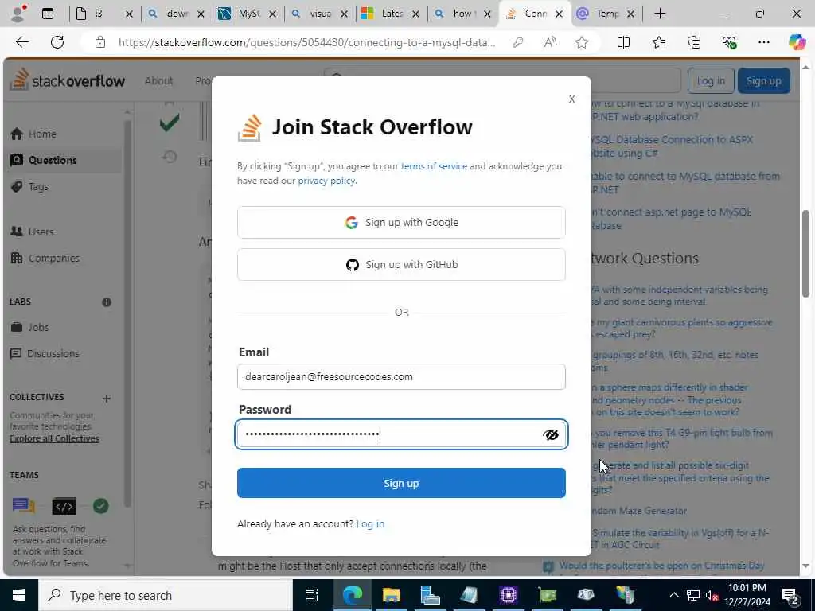Click the blue Sign up button in the dialog
The height and width of the screenshot is (611, 815).
401,483
